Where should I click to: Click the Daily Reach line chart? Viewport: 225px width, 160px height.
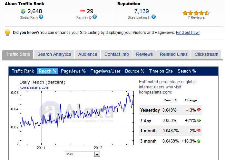(77, 118)
